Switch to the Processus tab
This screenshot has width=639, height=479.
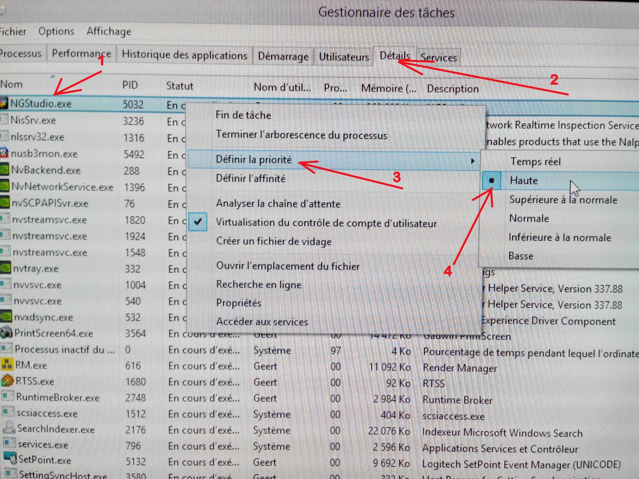pos(20,54)
